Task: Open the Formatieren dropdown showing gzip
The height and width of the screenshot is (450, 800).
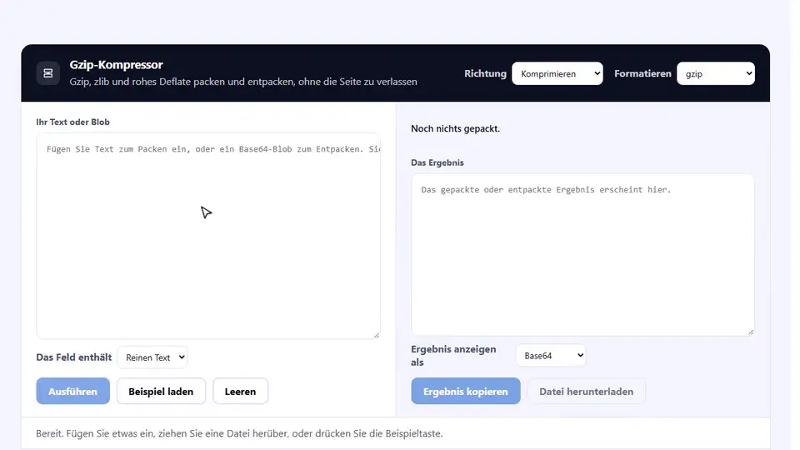Action: coord(715,73)
